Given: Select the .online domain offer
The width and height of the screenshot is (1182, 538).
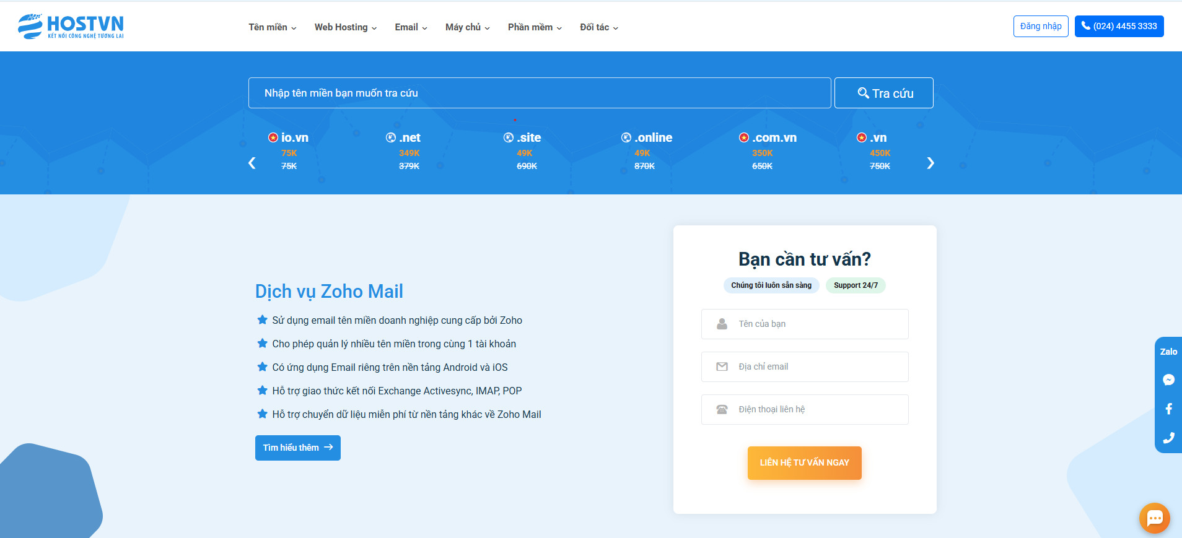Looking at the screenshot, I should point(646,151).
